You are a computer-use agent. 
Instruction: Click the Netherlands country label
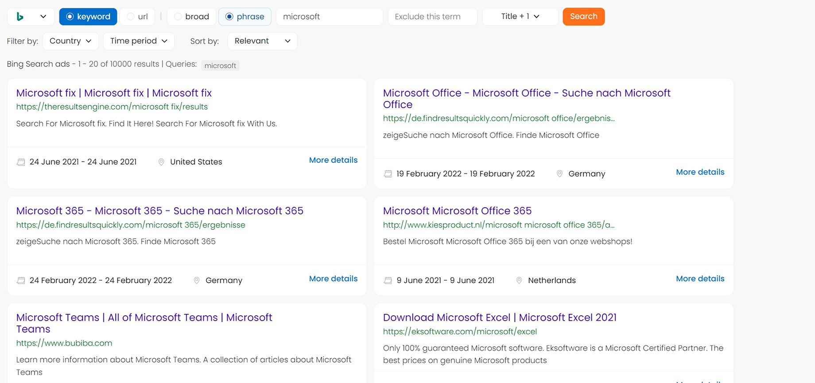point(552,280)
